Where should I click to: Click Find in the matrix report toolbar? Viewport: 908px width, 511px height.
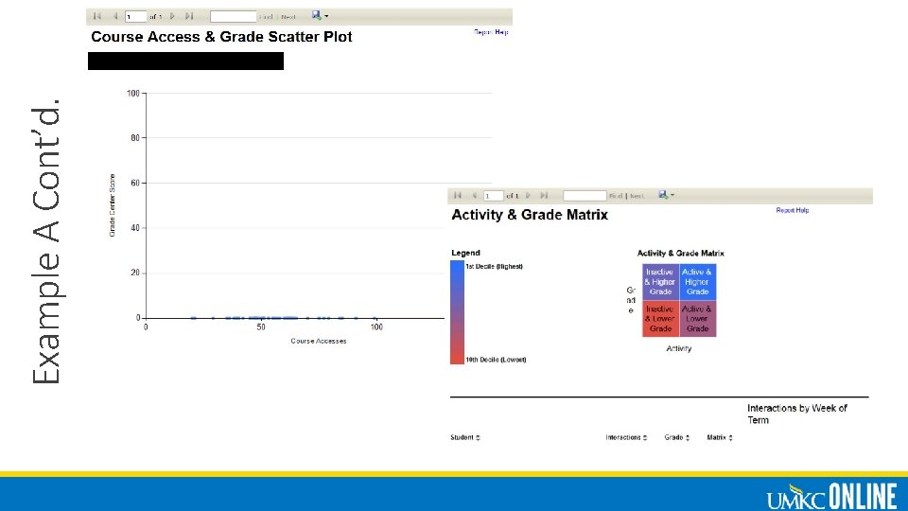615,196
